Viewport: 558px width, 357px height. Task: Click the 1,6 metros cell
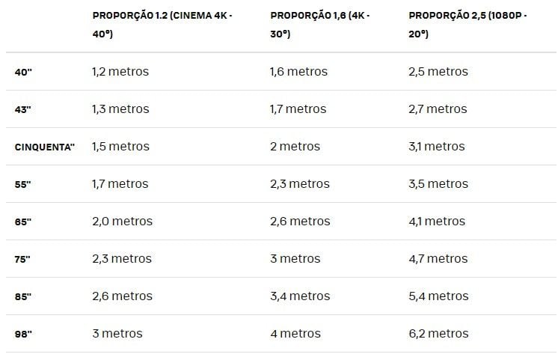click(298, 72)
